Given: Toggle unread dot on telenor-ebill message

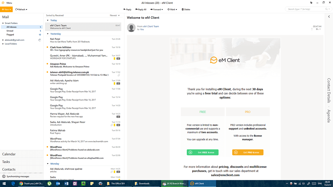Looking at the screenshot, I should pos(47,72).
